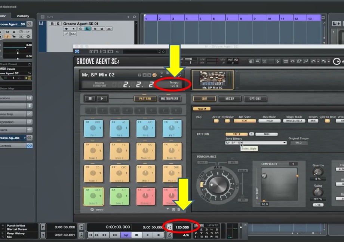344x242 pixels.
Task: Switch pads to INSTRUMENT mode
Action: click(170, 99)
